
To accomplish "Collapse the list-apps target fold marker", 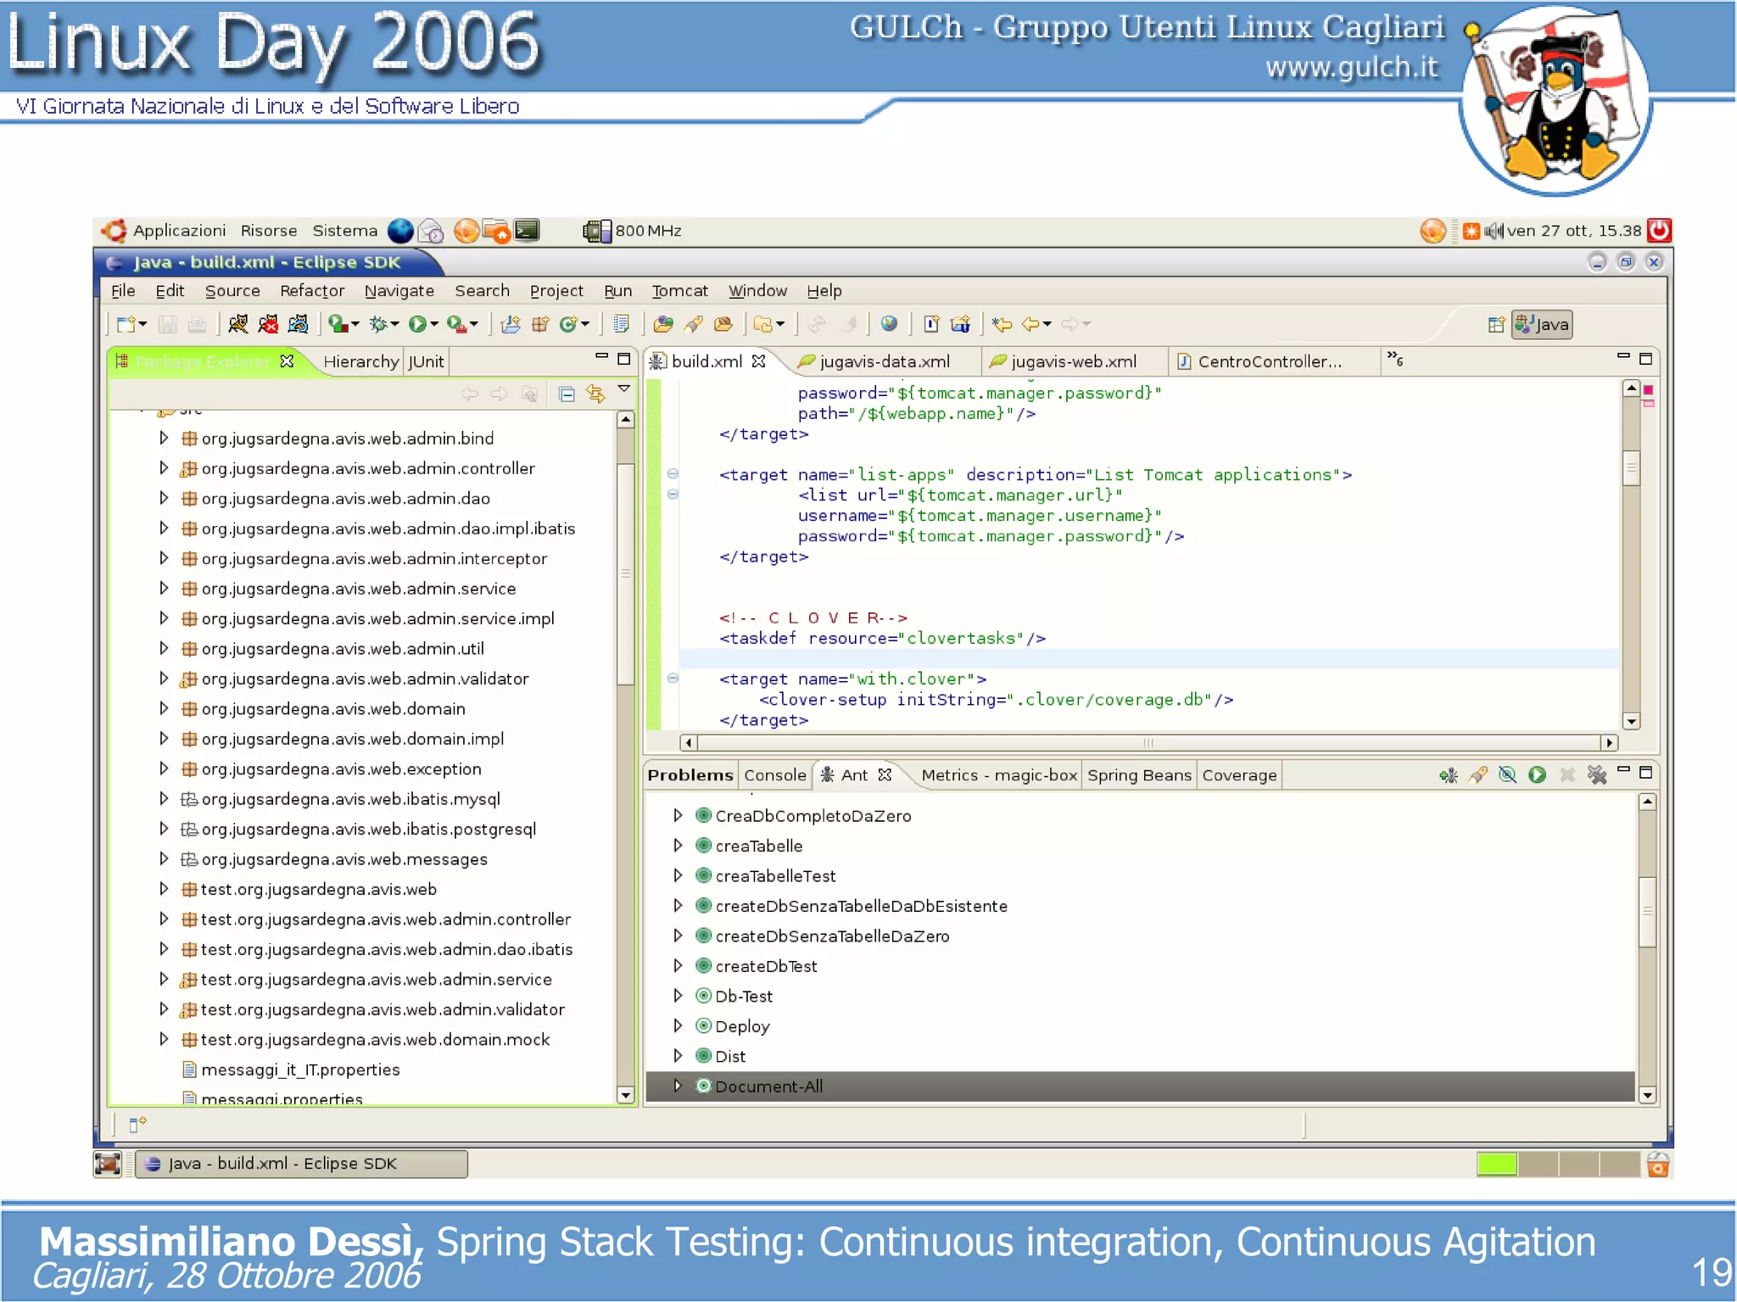I will [x=673, y=474].
